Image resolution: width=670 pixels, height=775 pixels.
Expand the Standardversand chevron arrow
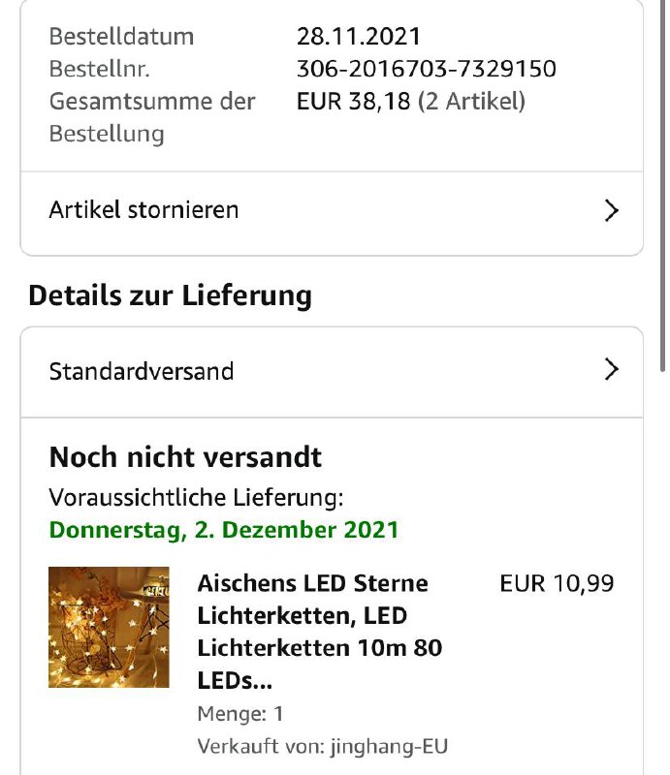[x=611, y=369]
